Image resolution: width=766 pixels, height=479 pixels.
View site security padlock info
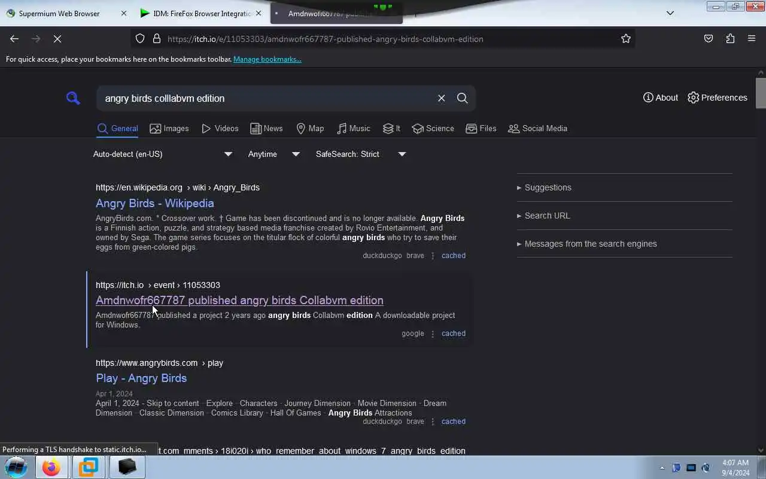tap(157, 39)
